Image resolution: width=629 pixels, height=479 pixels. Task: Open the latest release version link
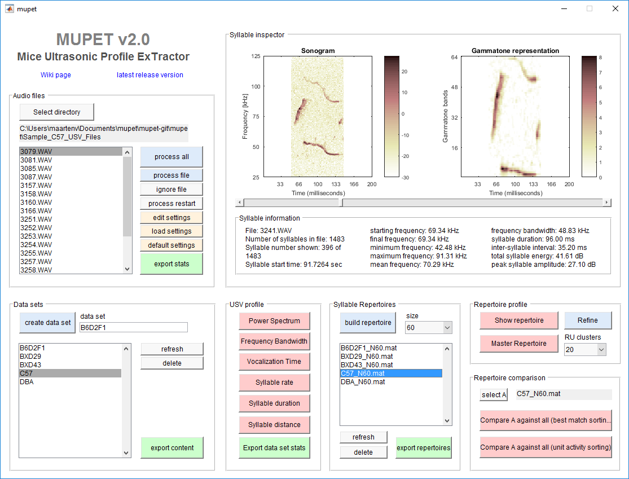click(x=149, y=75)
